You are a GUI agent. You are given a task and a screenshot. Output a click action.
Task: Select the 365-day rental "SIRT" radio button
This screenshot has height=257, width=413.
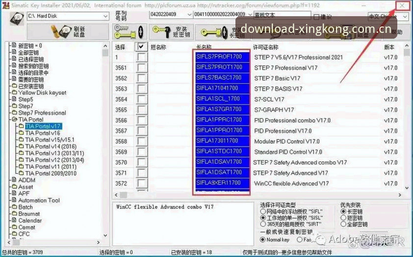click(x=263, y=224)
